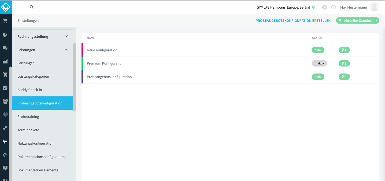Open Dokumentationskonfiguration in the settings menu

(43, 157)
